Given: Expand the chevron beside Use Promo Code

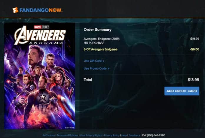Looking at the screenshot, I should tap(108, 69).
